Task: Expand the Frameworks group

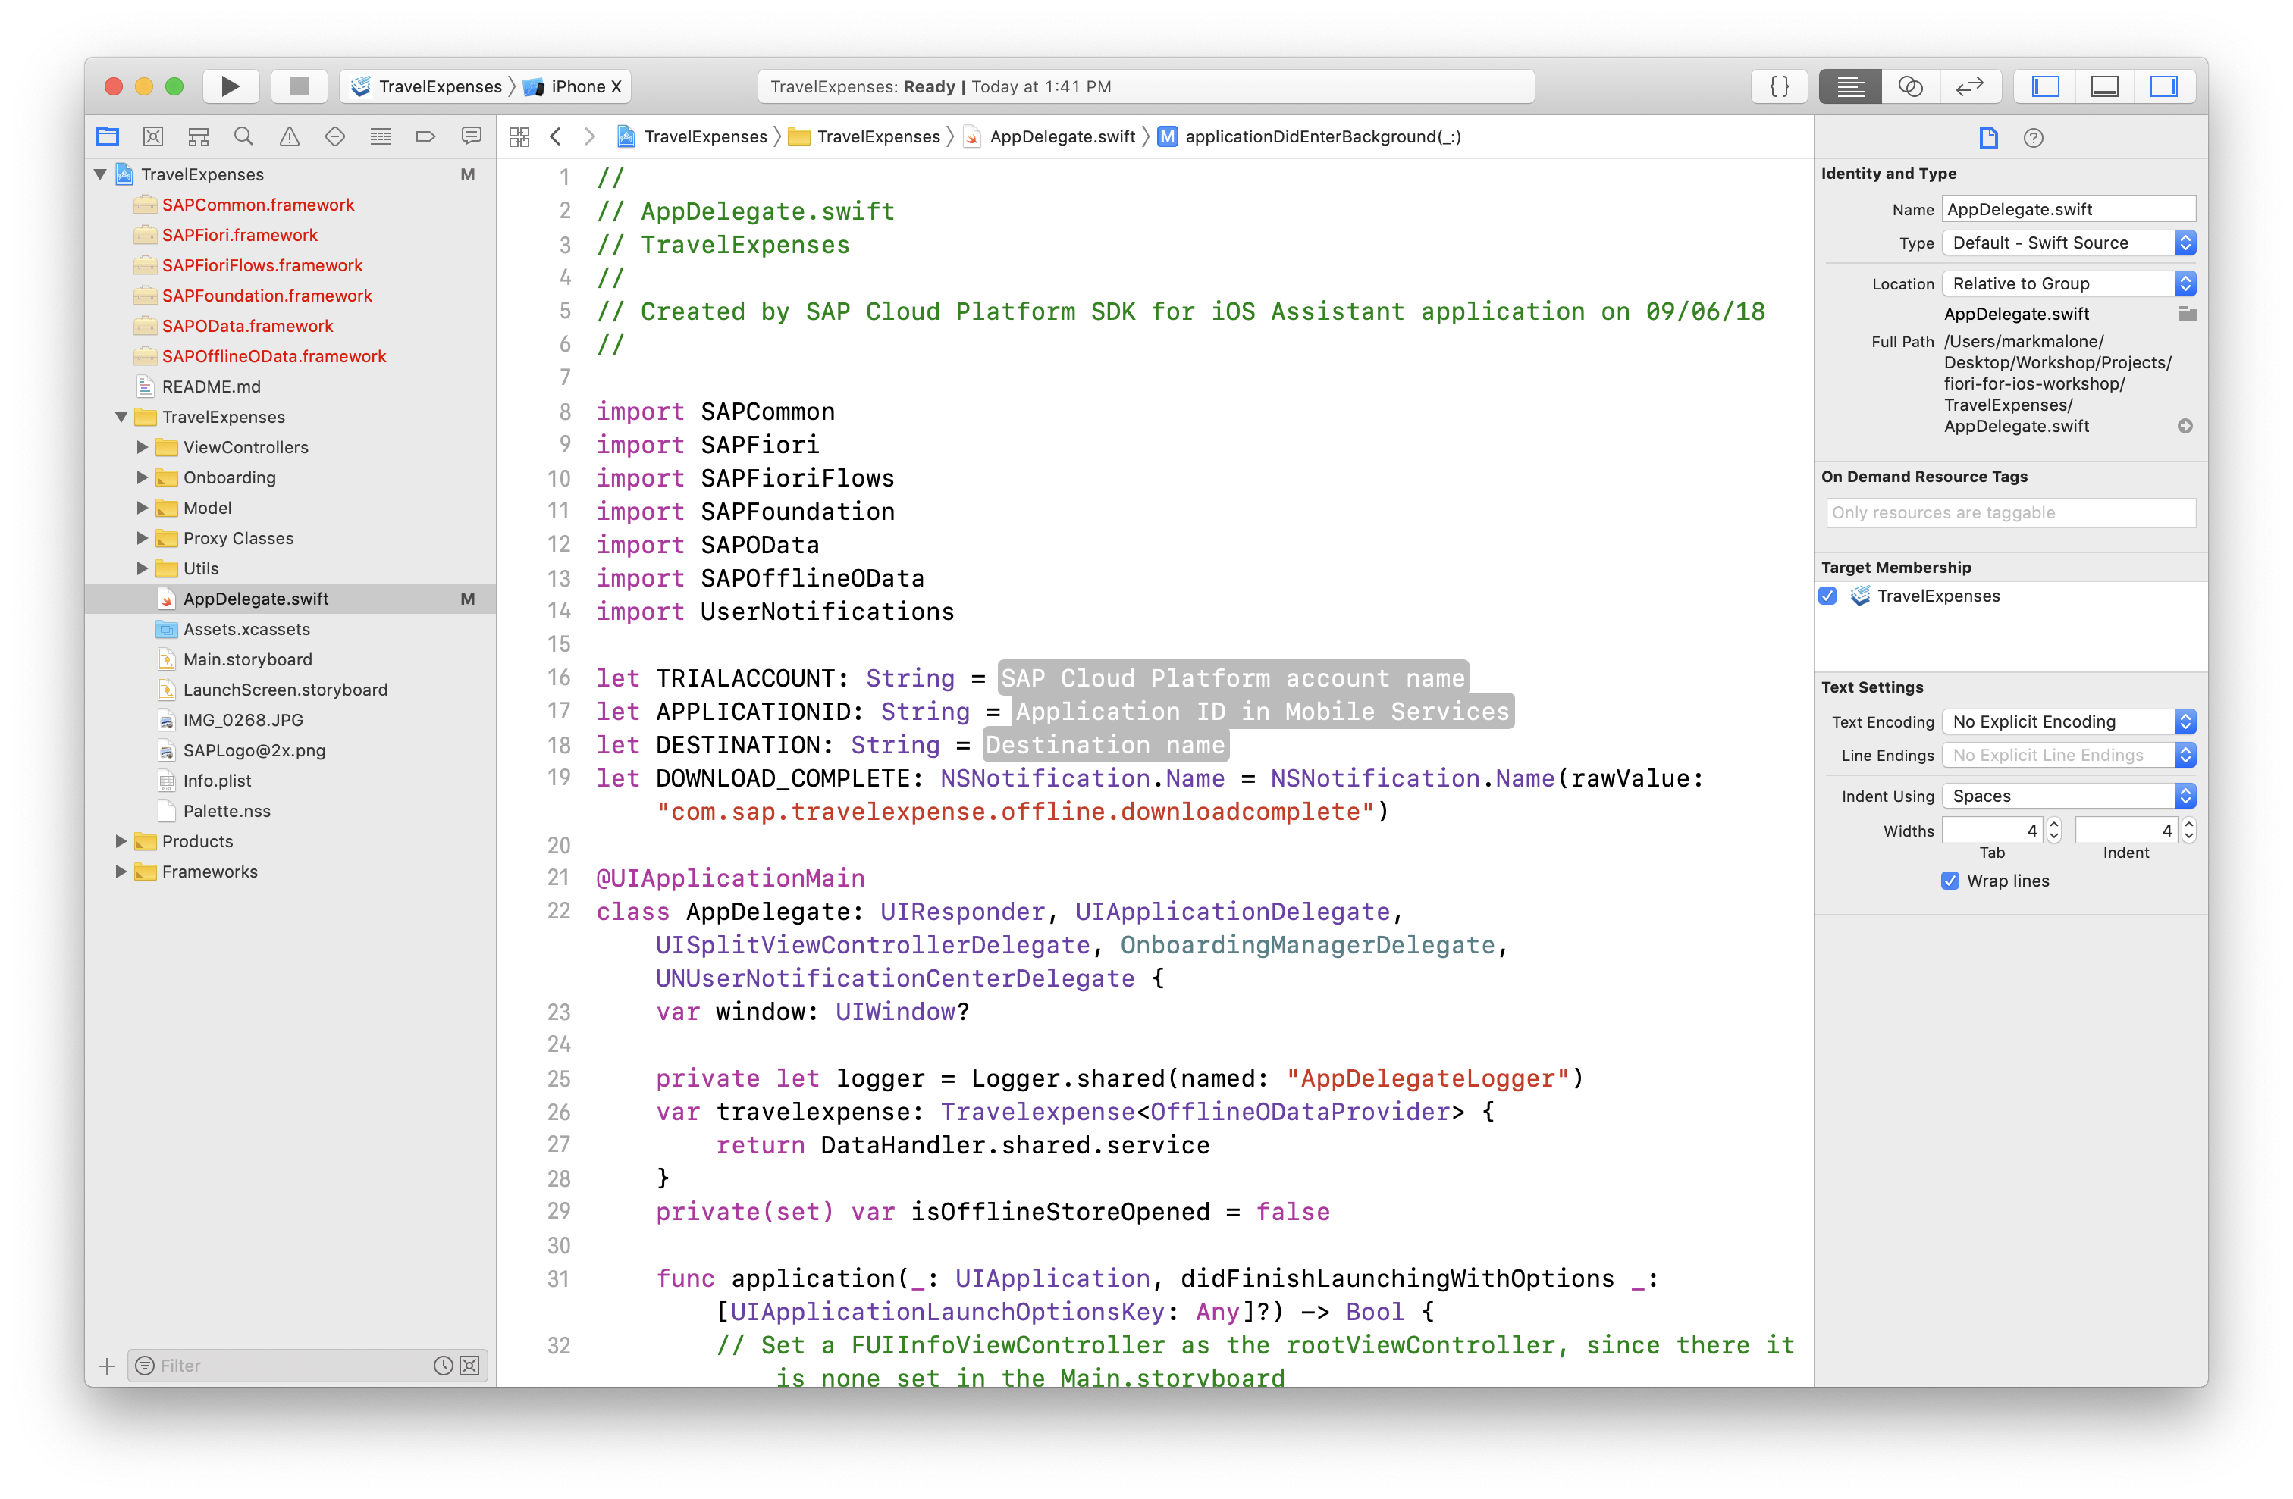Action: pos(121,872)
